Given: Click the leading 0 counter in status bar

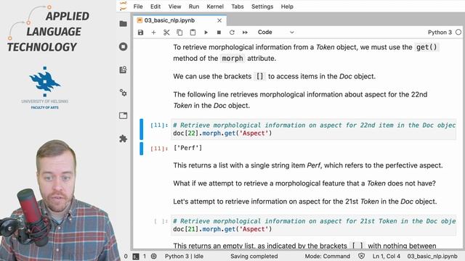Looking at the screenshot, I should tap(126, 256).
